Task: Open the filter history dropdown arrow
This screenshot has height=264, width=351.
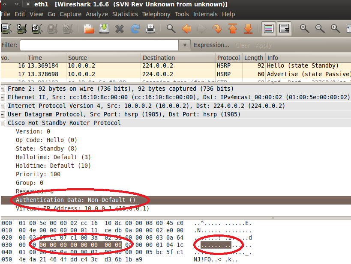Action: [185, 45]
